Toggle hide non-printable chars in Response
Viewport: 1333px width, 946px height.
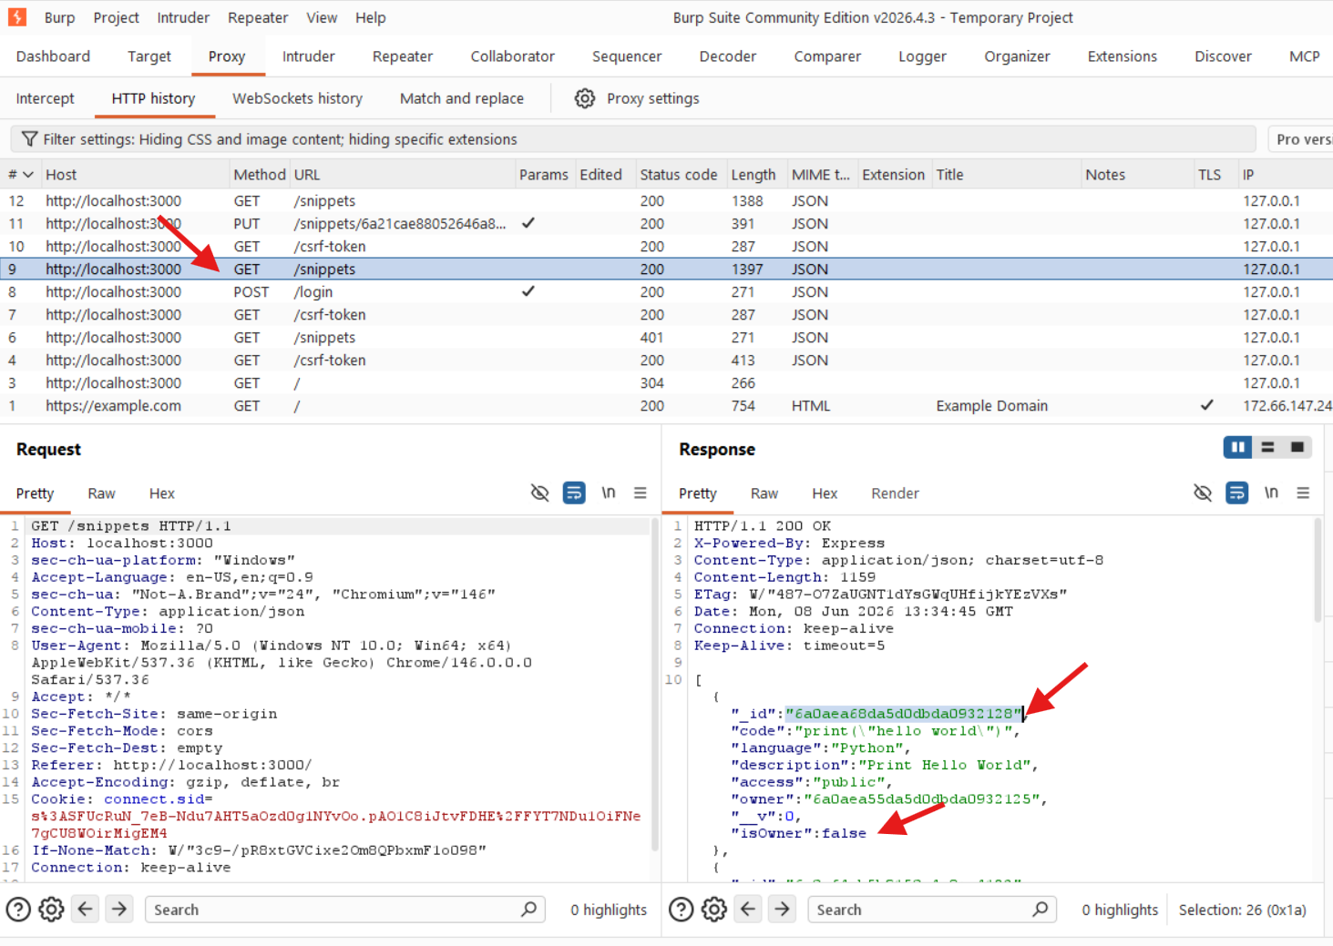click(x=1203, y=493)
